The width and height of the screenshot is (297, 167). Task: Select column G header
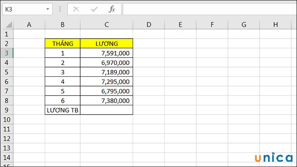[x=244, y=25]
